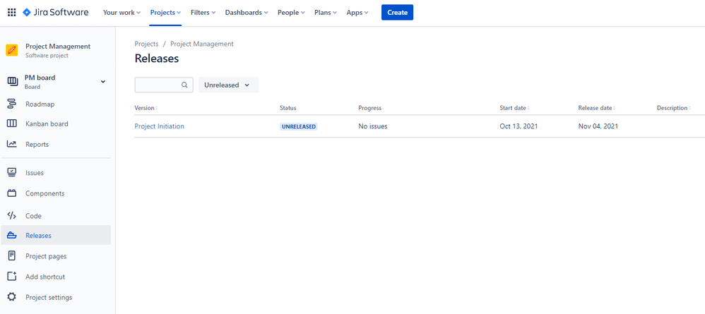Click the Project settings gear icon

click(x=12, y=297)
